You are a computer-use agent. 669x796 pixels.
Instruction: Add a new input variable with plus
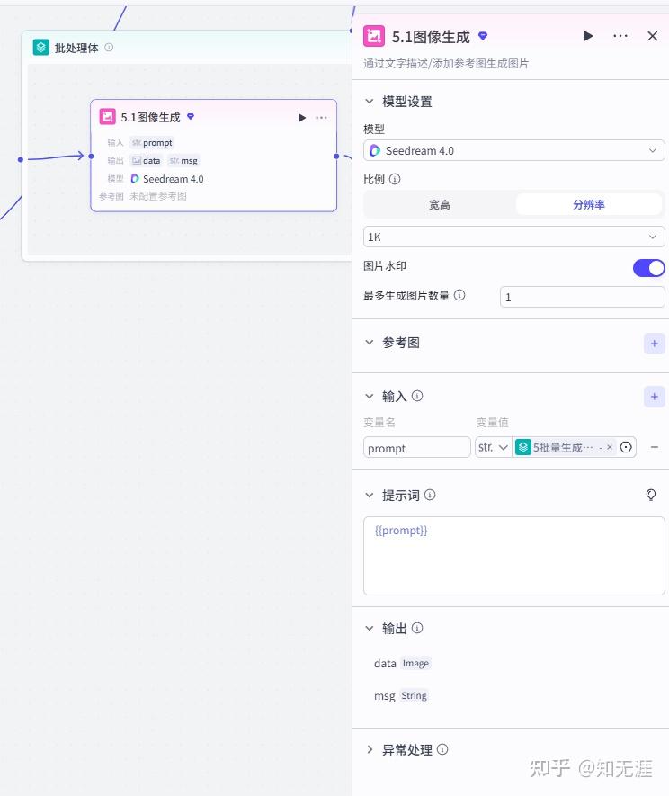(655, 397)
